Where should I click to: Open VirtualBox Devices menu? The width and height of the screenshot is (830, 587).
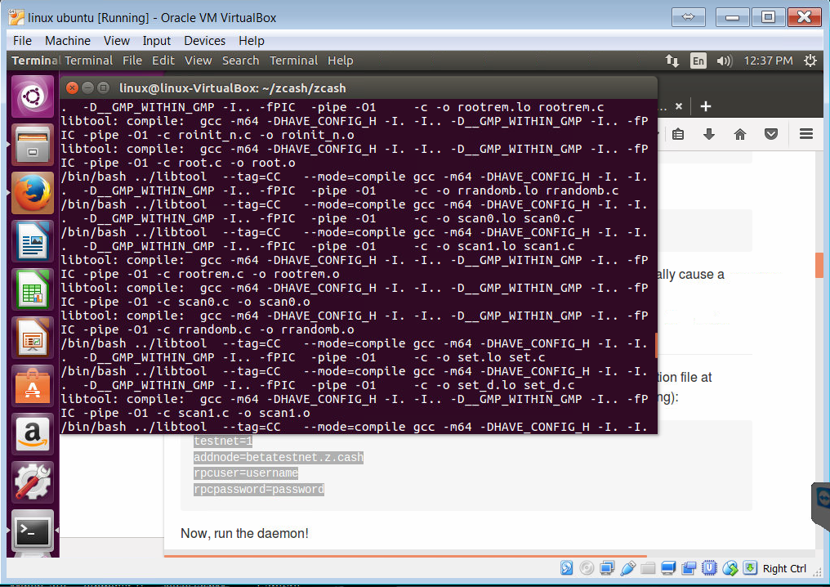point(205,41)
